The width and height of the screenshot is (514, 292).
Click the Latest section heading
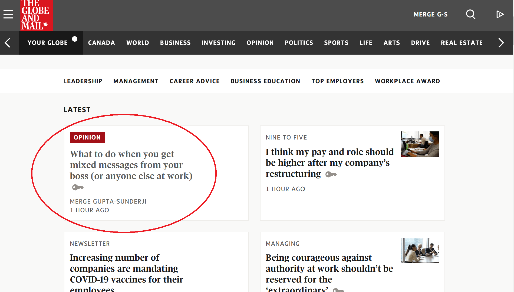(x=77, y=110)
